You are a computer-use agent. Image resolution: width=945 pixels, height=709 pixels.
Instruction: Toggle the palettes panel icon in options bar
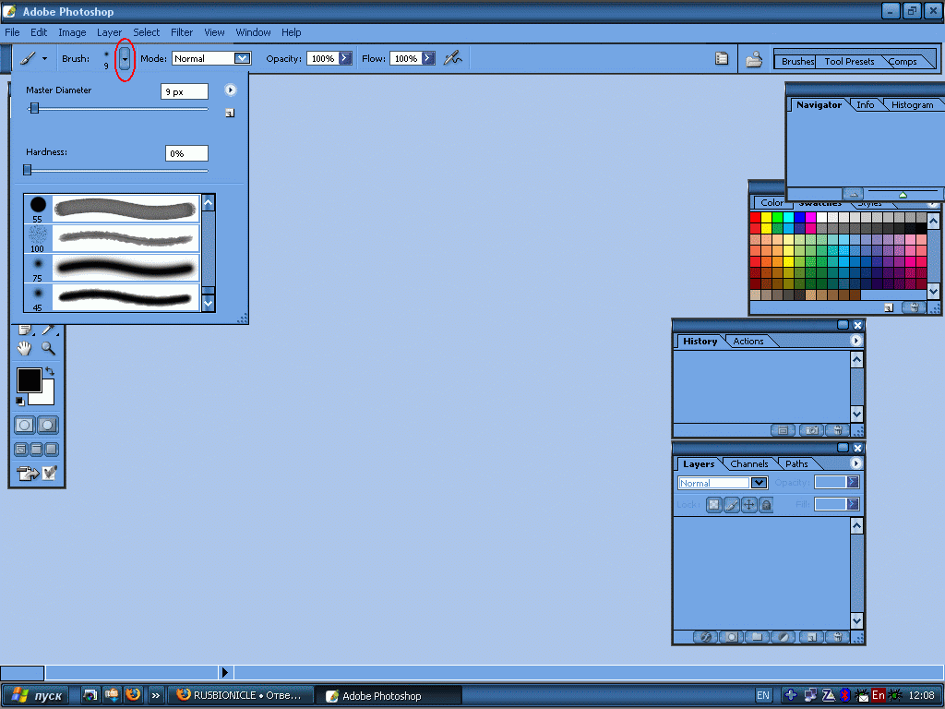click(x=722, y=58)
